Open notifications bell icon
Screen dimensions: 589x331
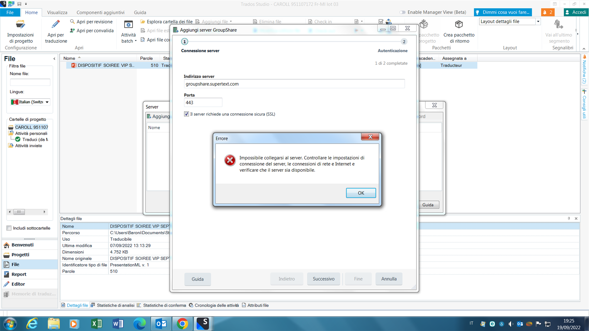coord(547,12)
